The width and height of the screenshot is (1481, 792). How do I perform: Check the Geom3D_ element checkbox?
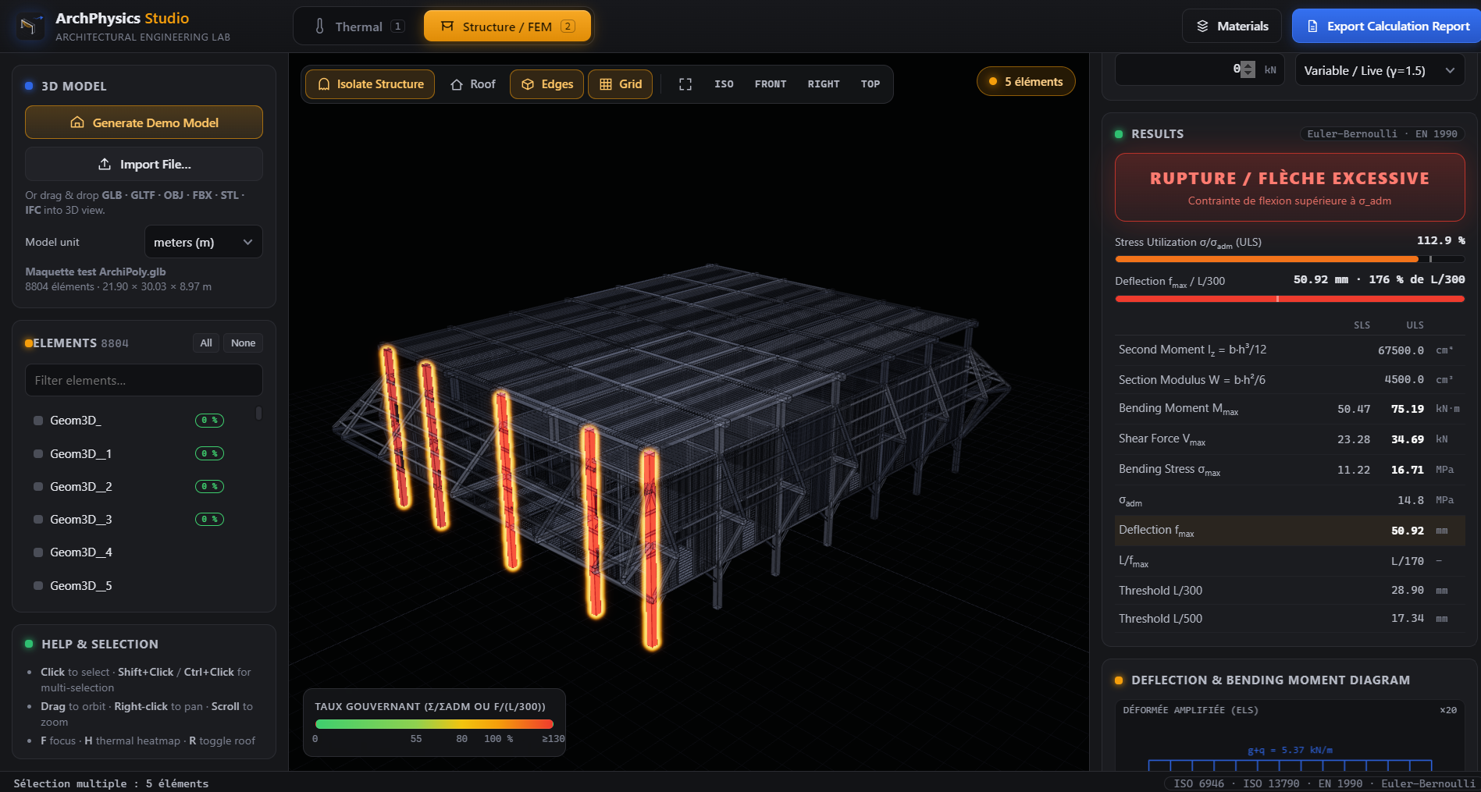pos(38,421)
